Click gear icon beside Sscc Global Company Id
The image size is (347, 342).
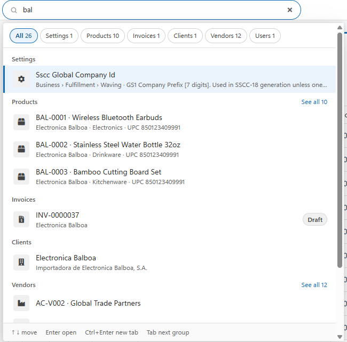tap(21, 79)
